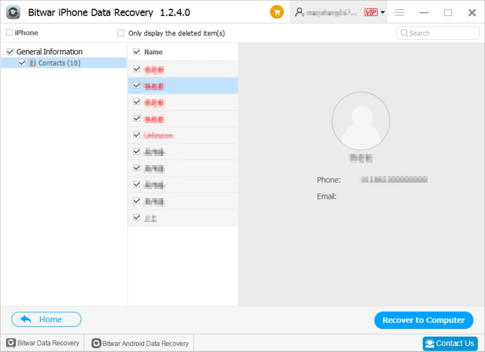This screenshot has width=485, height=352.
Task: Enable Only display the deleted item(s)
Action: (x=121, y=33)
